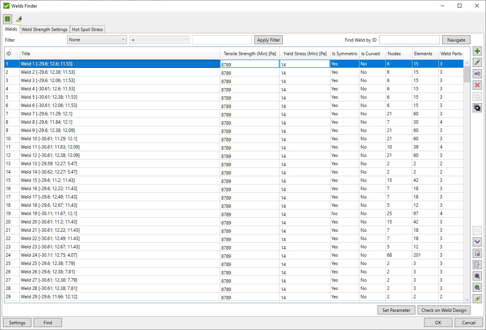Click the purple magnifier icon

tap(477, 276)
